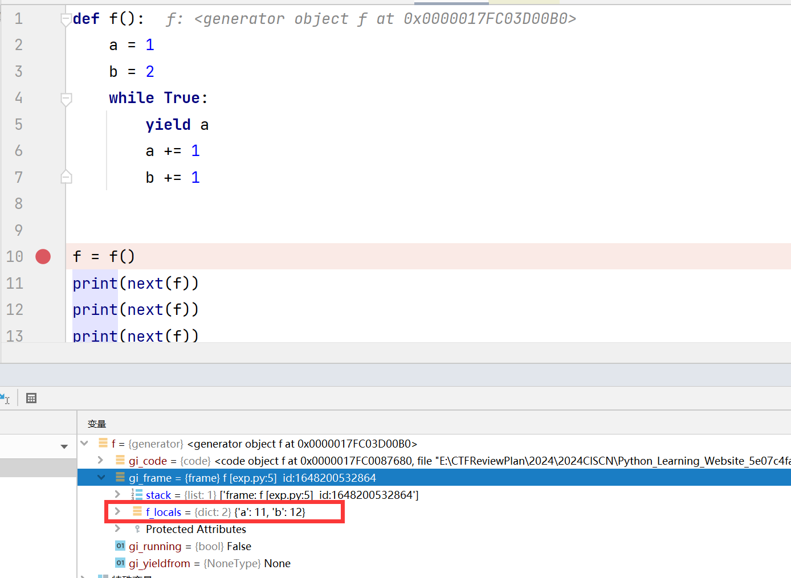This screenshot has height=578, width=791.
Task: Select the f_locals row showing {'a': 11, 'b': 12}
Action: pyautogui.click(x=434, y=511)
